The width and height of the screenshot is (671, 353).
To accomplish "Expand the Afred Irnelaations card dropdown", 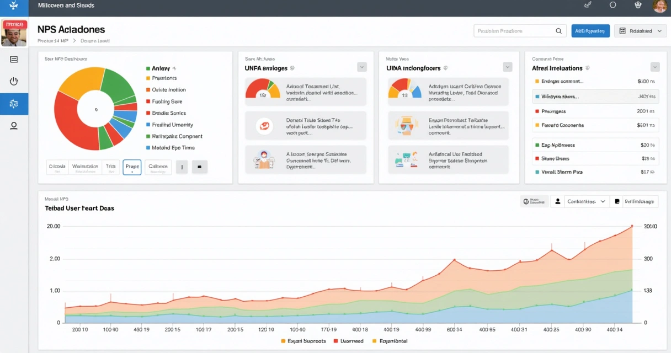I will click(x=655, y=67).
